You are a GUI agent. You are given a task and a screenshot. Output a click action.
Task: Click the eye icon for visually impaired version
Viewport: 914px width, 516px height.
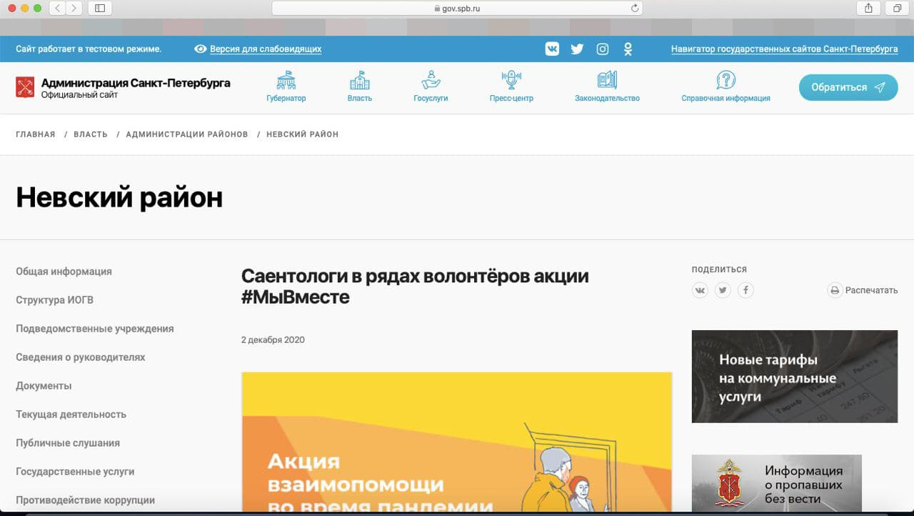coord(201,49)
